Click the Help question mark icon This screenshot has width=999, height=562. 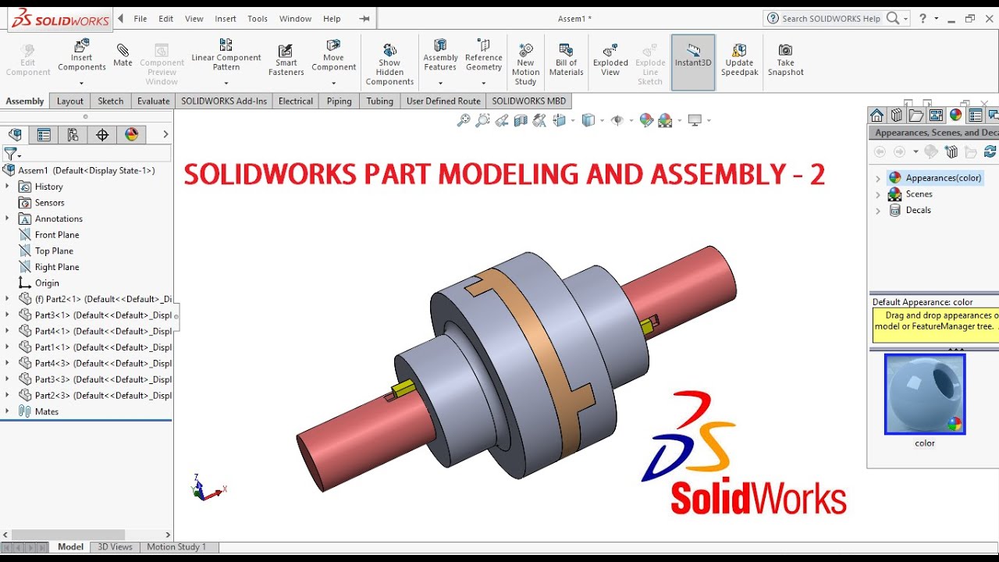(x=923, y=18)
